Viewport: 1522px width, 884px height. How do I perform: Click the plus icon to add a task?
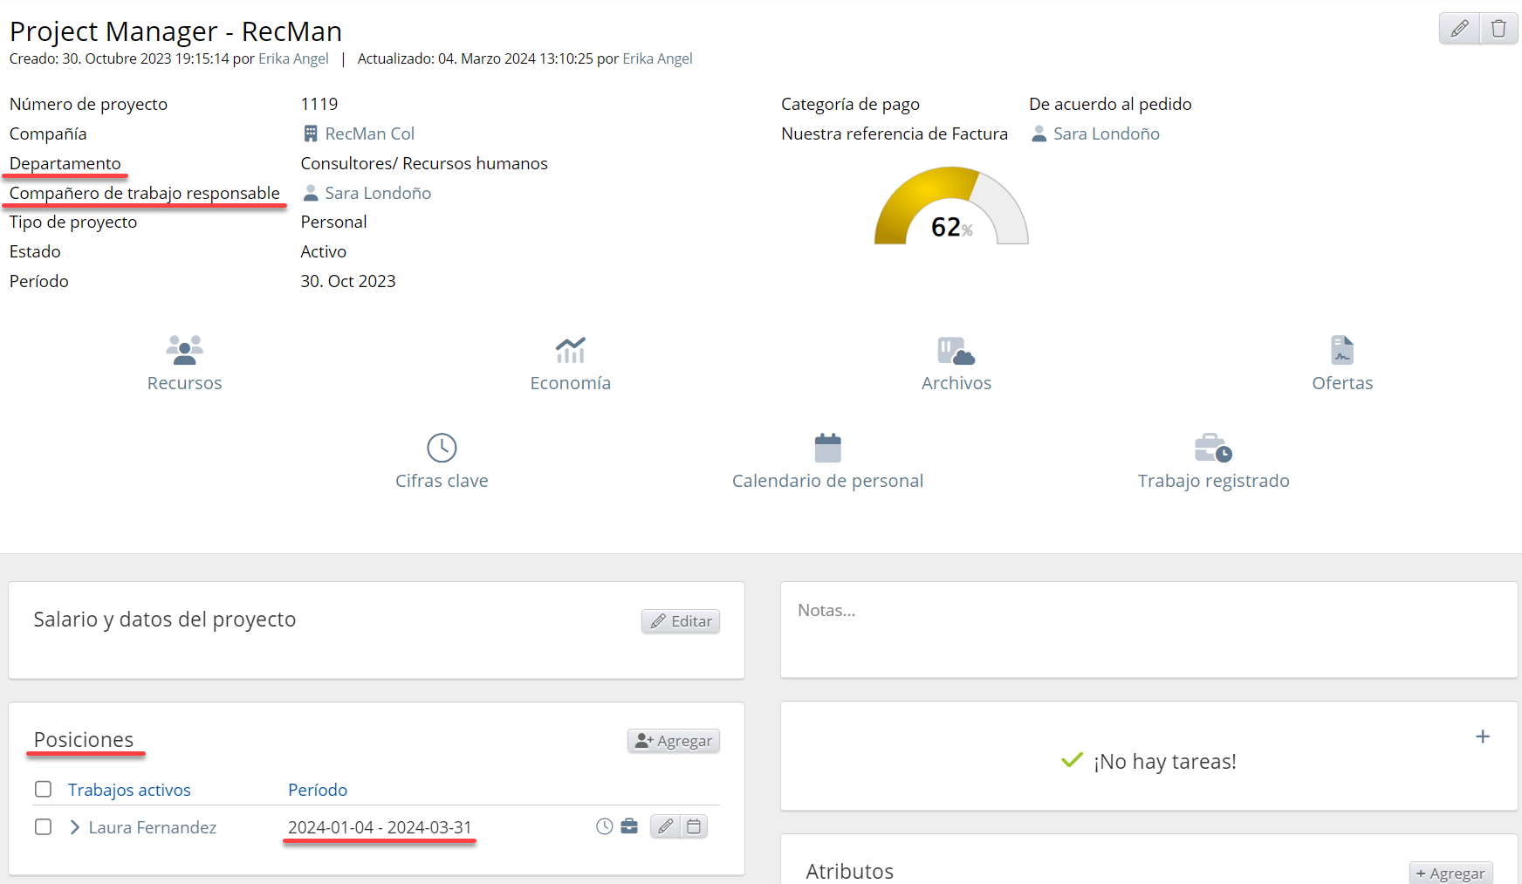(x=1482, y=737)
